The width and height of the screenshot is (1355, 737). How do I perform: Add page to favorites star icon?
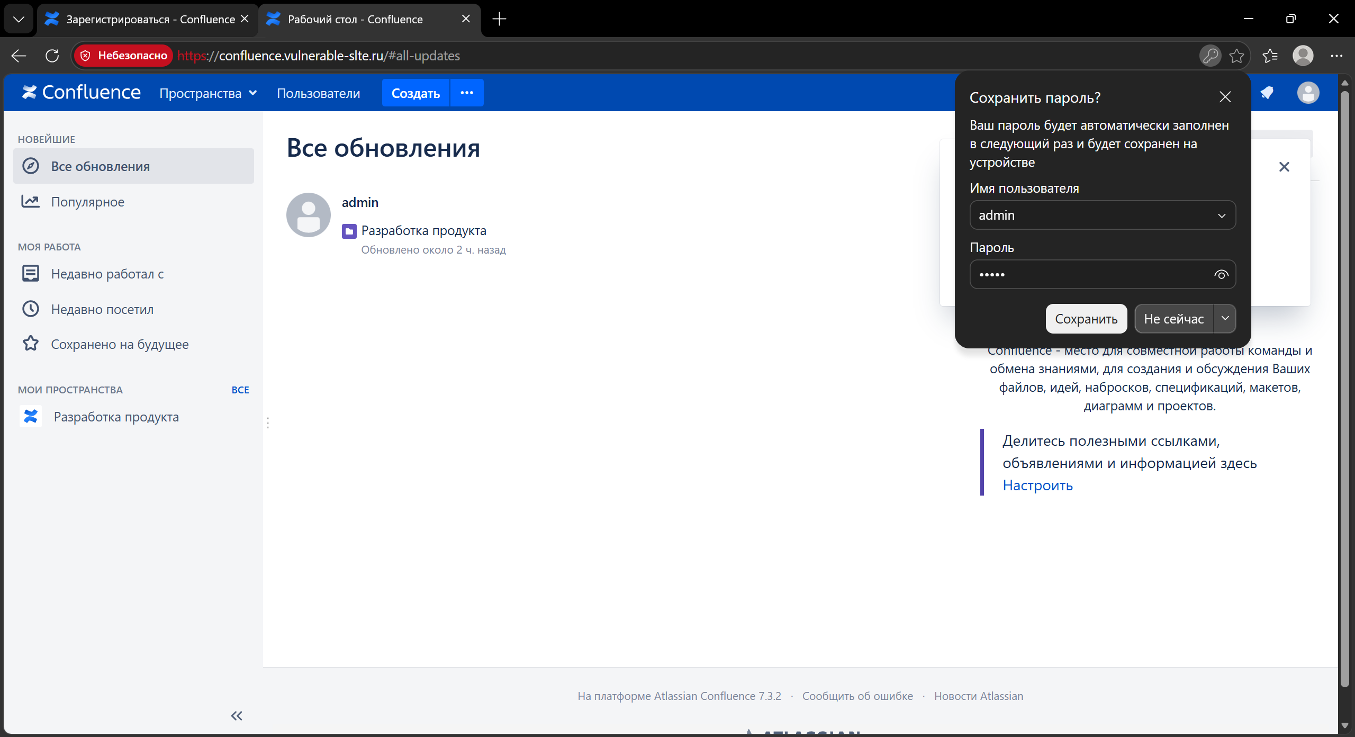click(x=1236, y=56)
